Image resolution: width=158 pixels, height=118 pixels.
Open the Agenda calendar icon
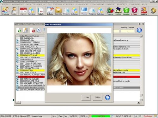[23, 11]
